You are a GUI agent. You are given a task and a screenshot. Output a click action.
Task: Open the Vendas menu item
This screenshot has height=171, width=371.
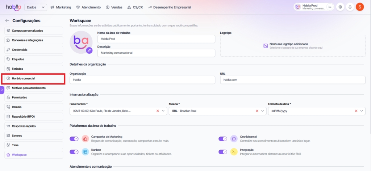point(114,7)
